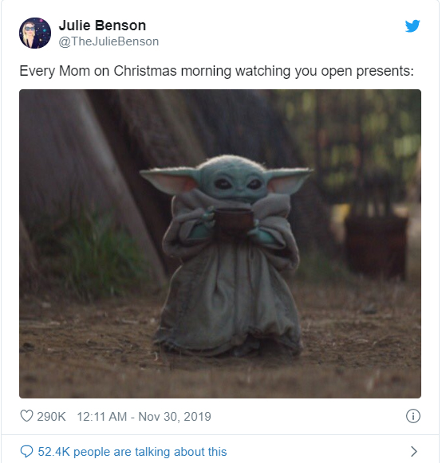Screen dimensions: 442x463
Task: Open the 12:11 AM tweet timestamp
Action: pos(101,417)
